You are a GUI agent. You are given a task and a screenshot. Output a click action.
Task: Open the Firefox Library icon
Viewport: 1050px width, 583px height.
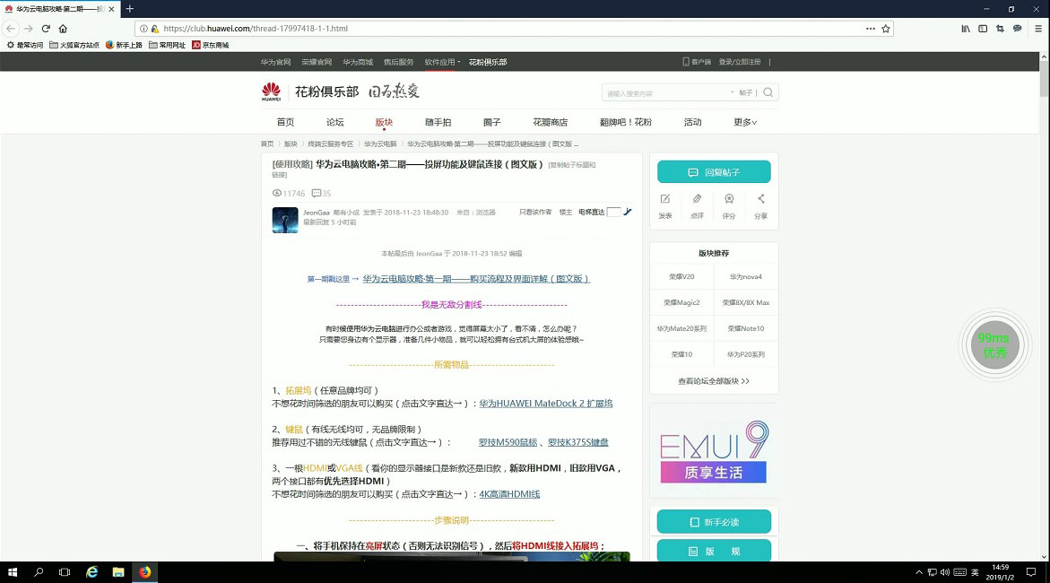pyautogui.click(x=966, y=28)
